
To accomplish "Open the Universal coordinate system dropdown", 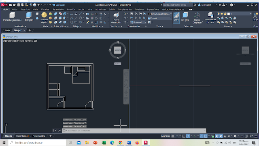I will [138, 22].
